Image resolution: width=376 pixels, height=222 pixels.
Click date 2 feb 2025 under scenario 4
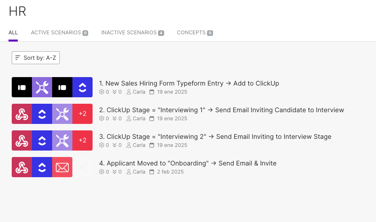click(170, 172)
